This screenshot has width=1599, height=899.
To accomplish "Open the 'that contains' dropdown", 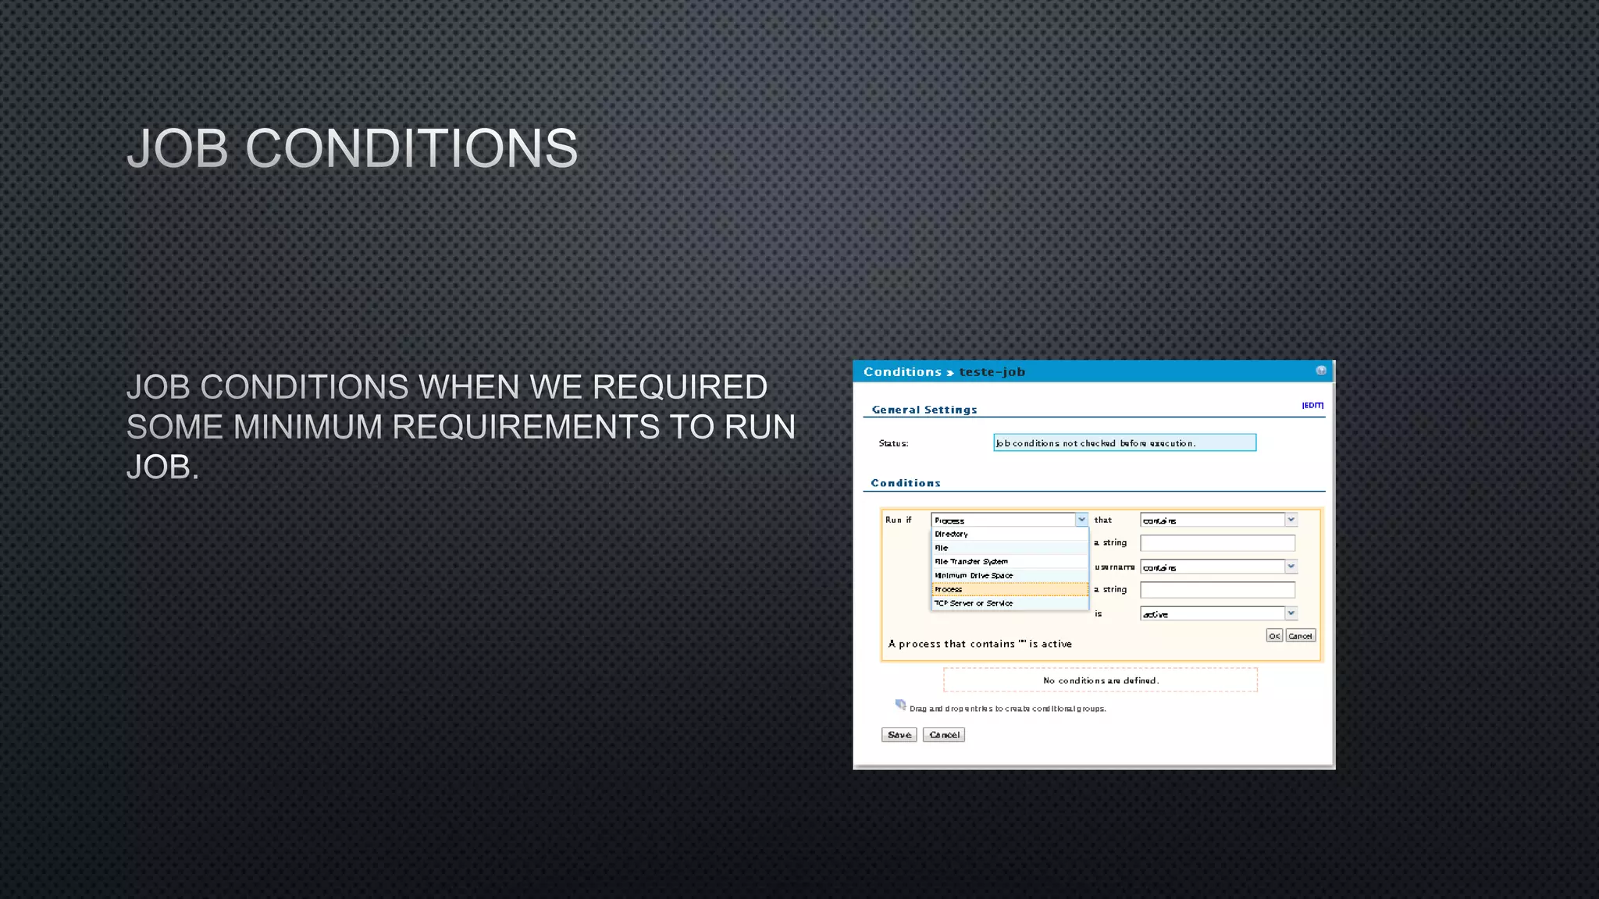I will [x=1218, y=520].
